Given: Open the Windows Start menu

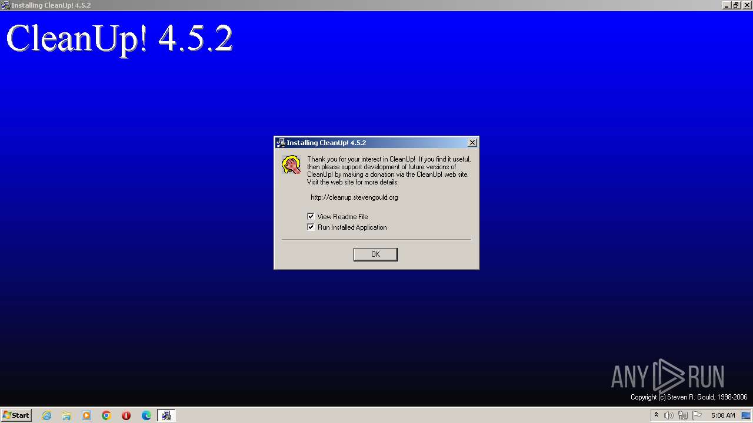Looking at the screenshot, I should [x=16, y=415].
